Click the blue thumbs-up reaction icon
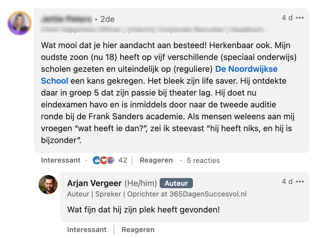The image size is (317, 238). tap(96, 160)
